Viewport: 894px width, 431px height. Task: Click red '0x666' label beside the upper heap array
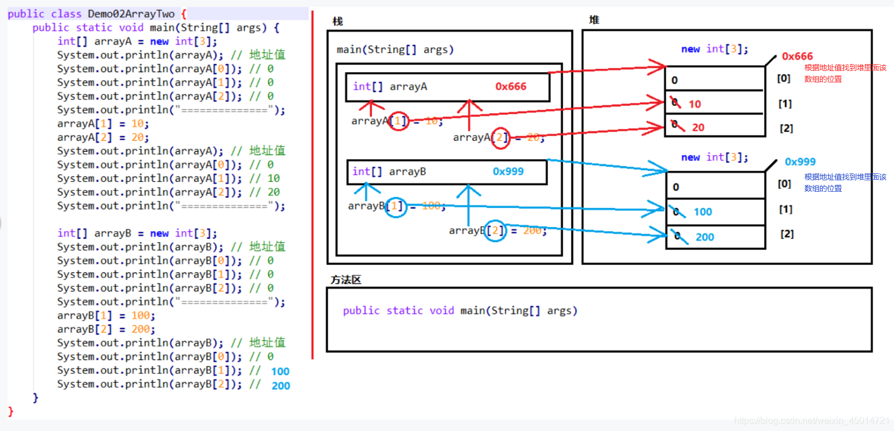[x=797, y=56]
